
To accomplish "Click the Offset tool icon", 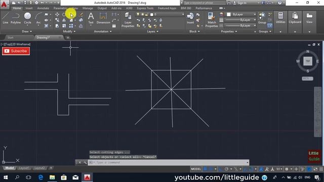I will coord(81,26).
